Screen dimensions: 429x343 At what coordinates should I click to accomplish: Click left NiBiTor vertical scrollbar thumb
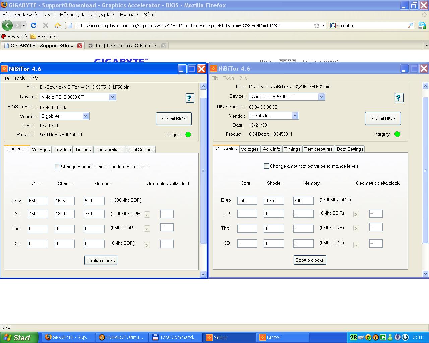pos(203,171)
